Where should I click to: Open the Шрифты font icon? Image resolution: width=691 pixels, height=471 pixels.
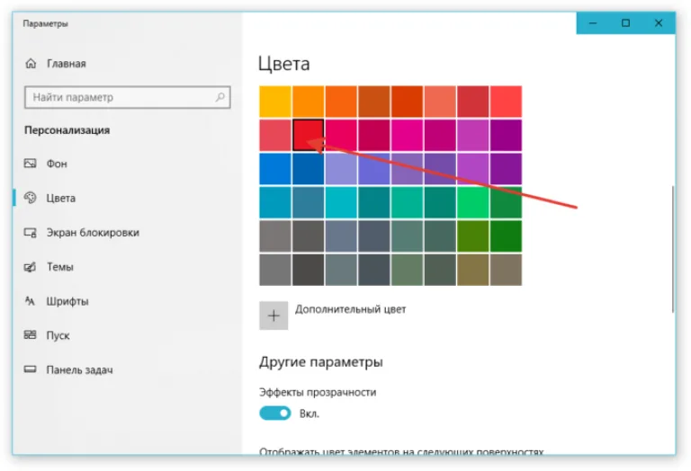[x=30, y=301]
